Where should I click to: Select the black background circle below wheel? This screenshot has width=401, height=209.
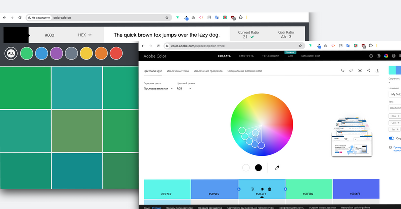[258, 168]
